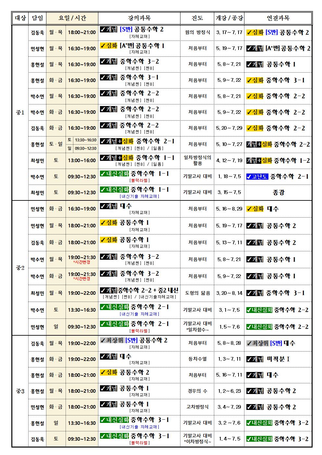Click the '담임' column header
322x455 pixels.
[x=37, y=18]
